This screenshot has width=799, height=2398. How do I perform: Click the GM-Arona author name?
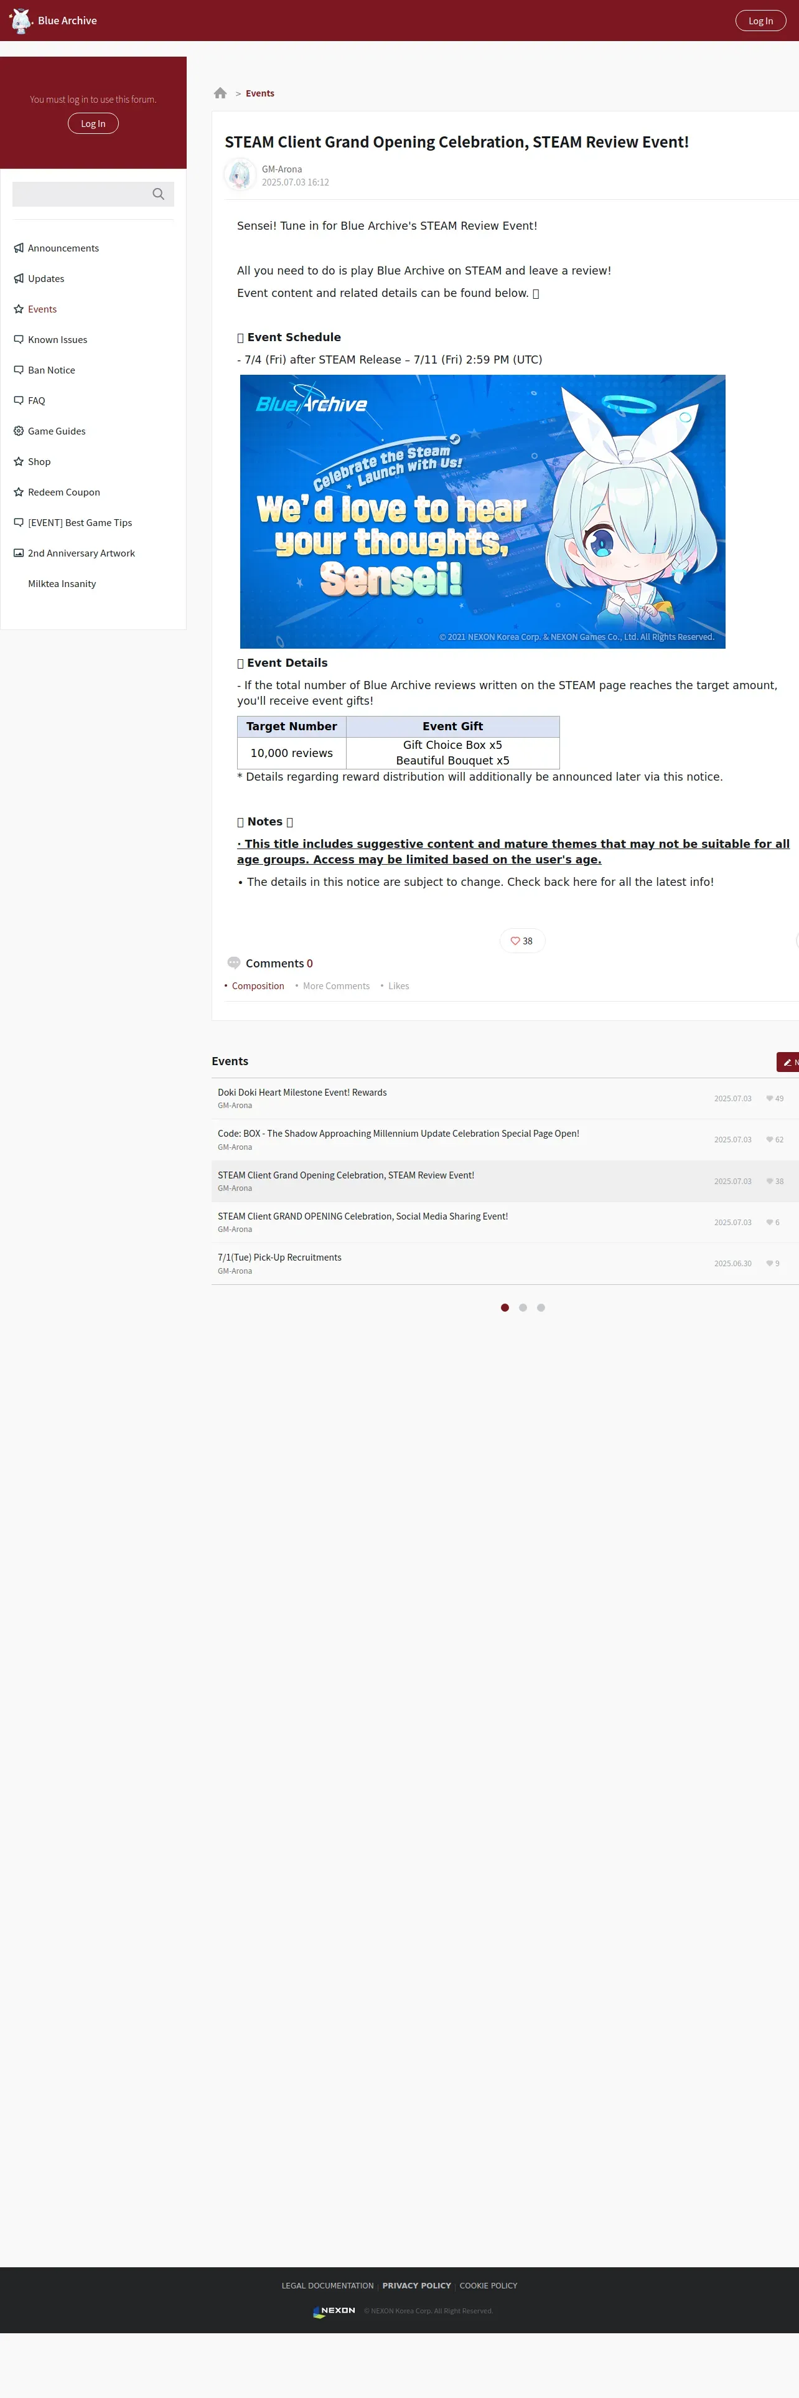click(282, 169)
